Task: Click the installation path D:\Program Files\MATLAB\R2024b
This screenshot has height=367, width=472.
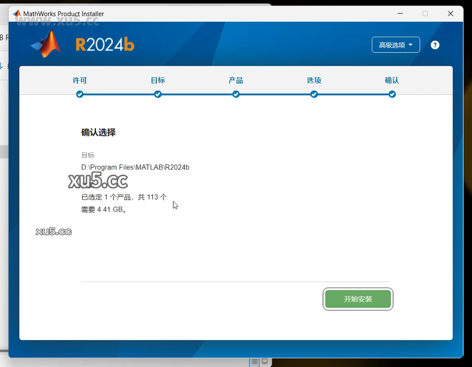Action: 135,167
